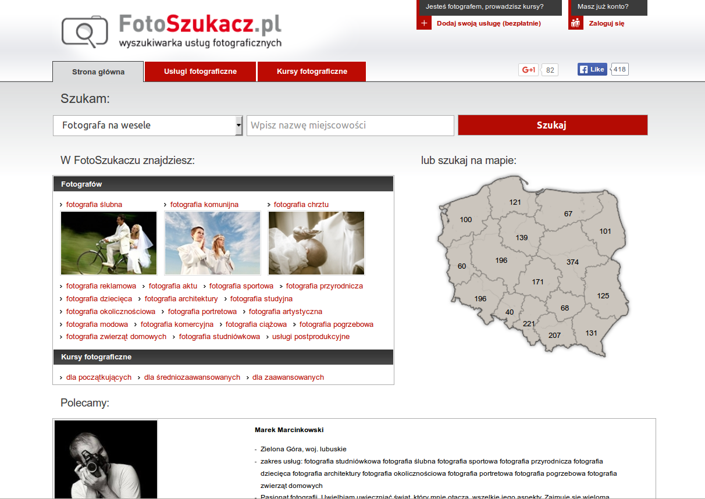Select map region labeled 67
Screen dimensions: 705x499
pos(568,214)
